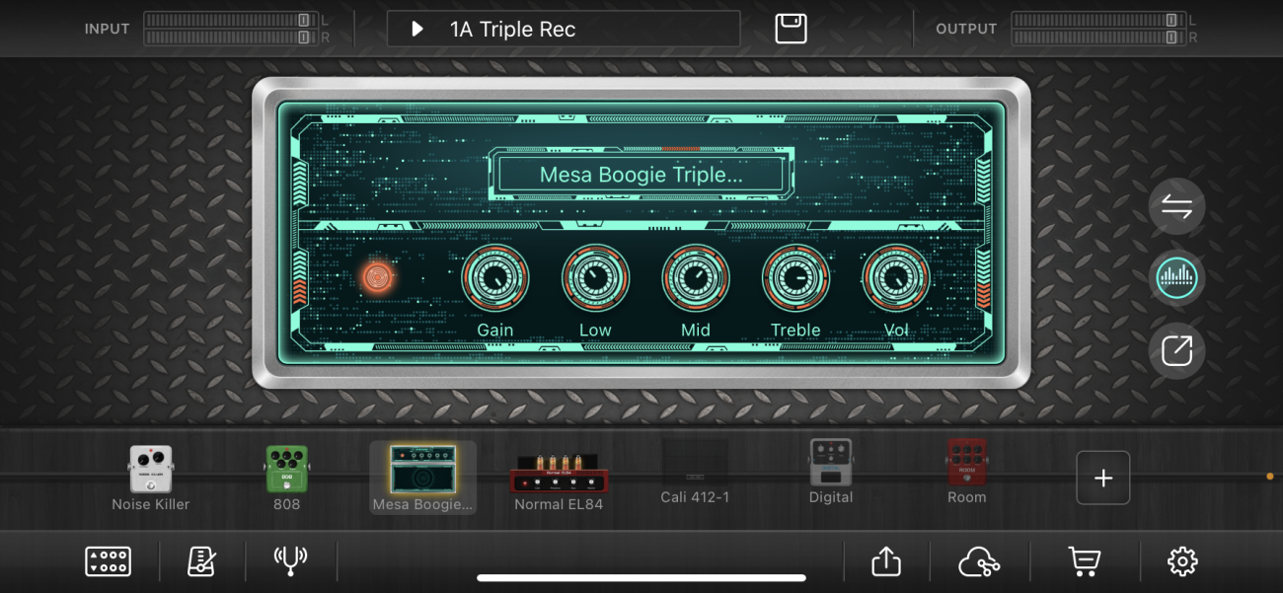1283x593 pixels.
Task: Open the metronome tool
Action: click(x=200, y=560)
